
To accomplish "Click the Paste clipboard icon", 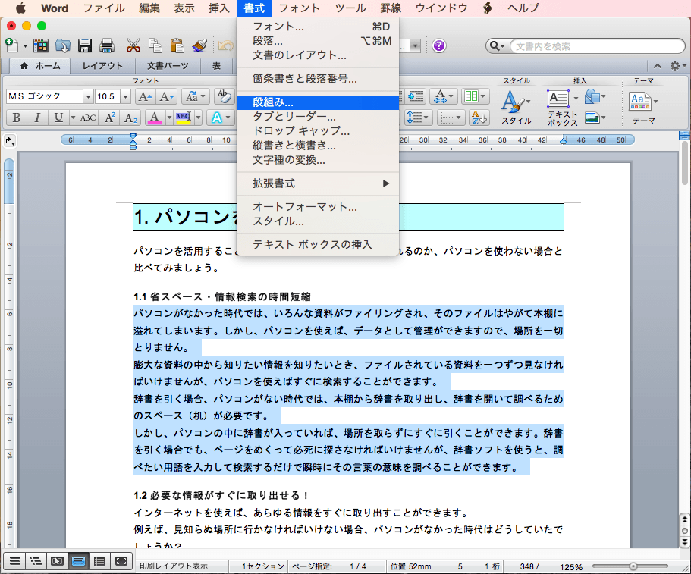I will tap(177, 45).
